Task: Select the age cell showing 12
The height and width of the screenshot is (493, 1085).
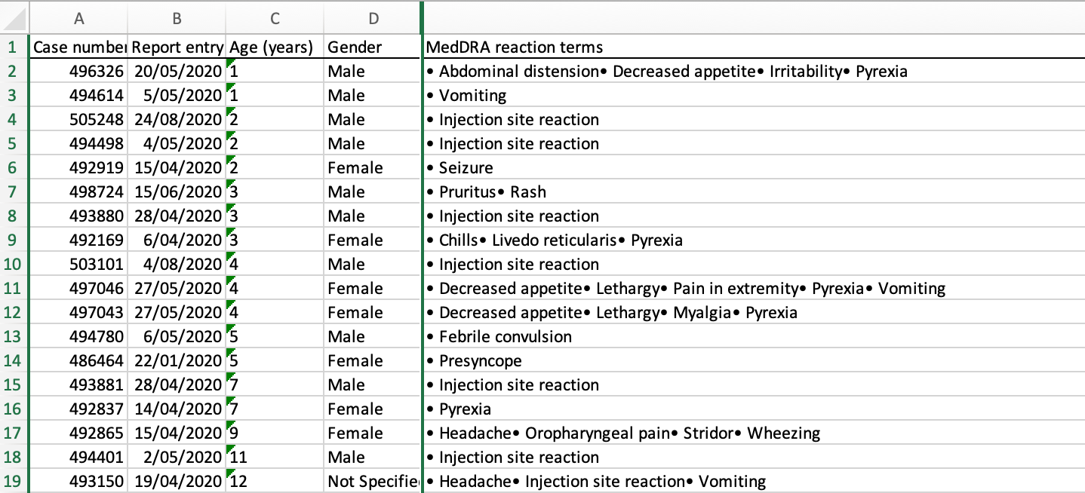Action: coord(275,482)
